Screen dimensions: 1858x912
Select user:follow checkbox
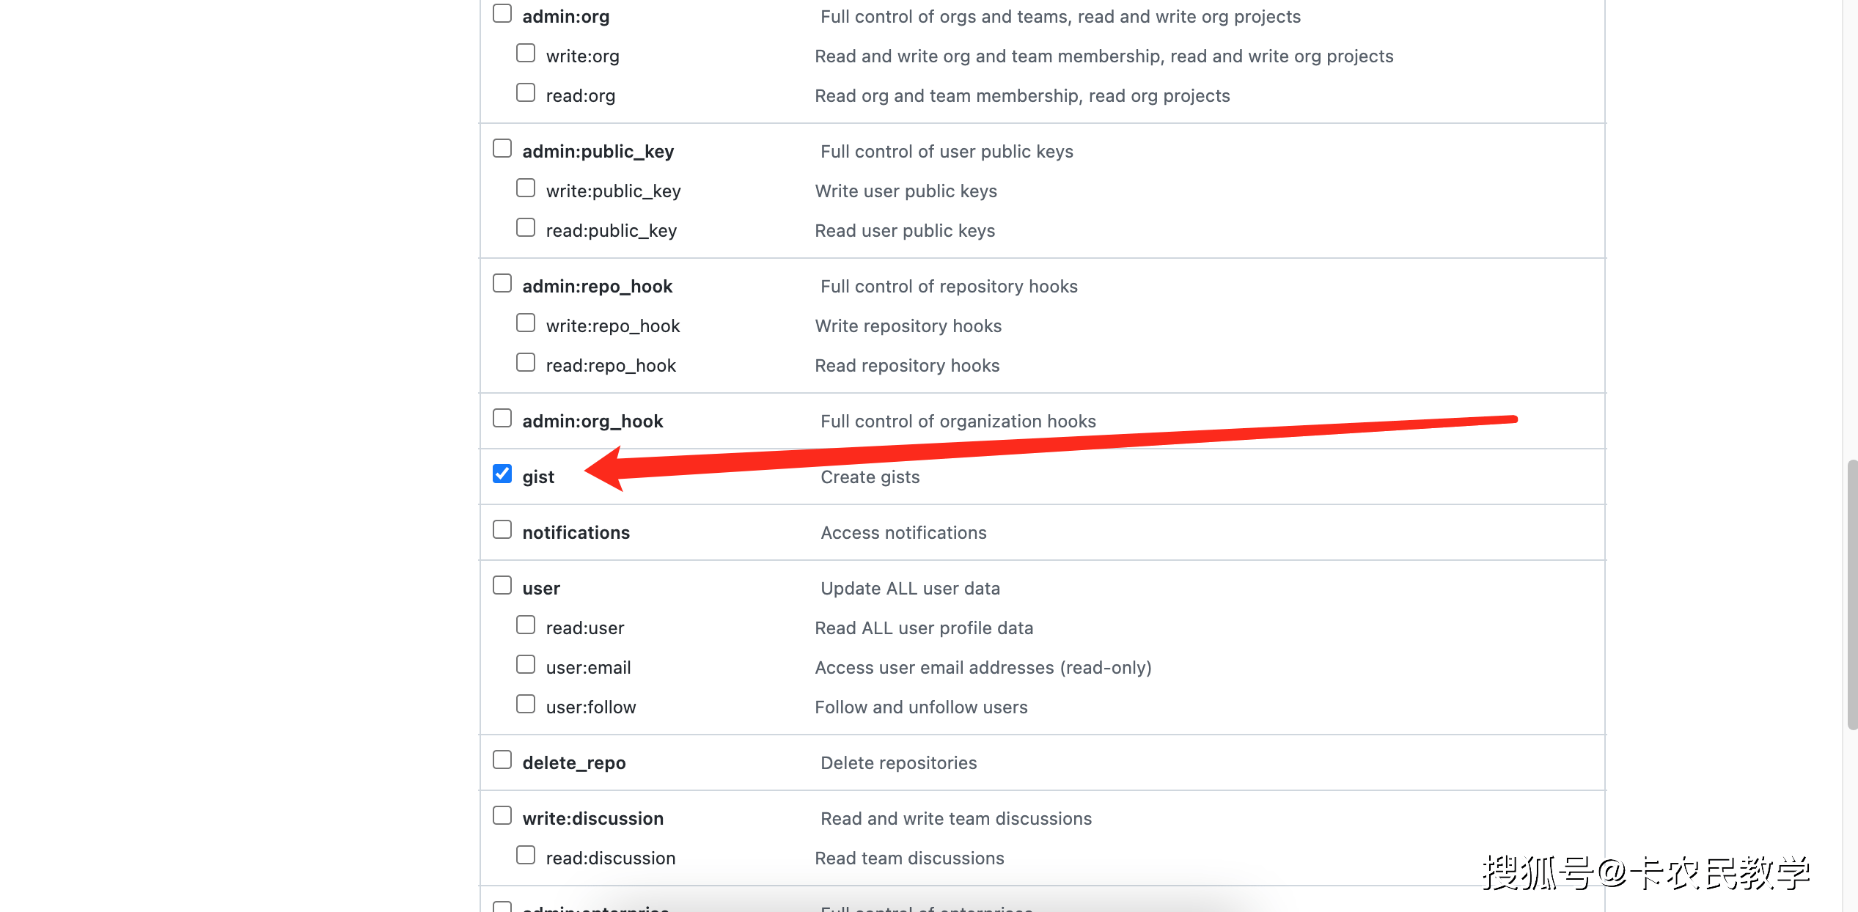click(526, 704)
